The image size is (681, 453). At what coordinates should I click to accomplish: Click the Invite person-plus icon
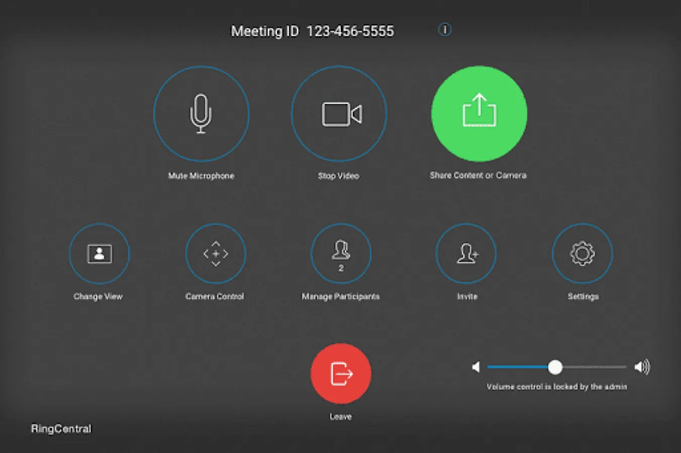click(x=466, y=254)
